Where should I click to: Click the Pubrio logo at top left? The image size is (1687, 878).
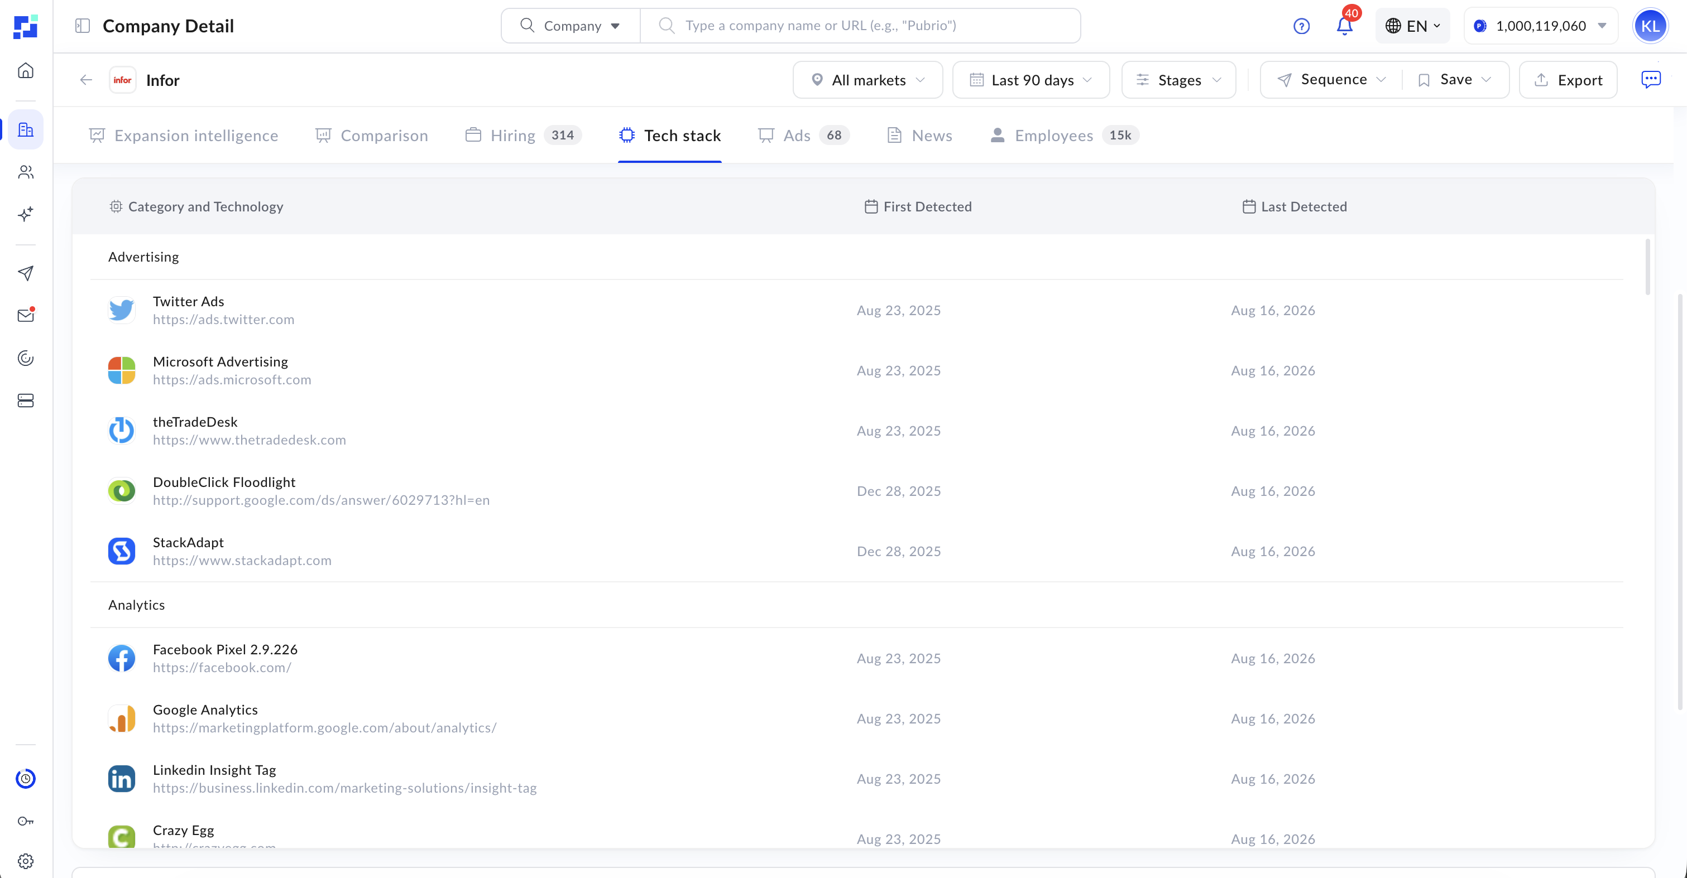pyautogui.click(x=26, y=26)
